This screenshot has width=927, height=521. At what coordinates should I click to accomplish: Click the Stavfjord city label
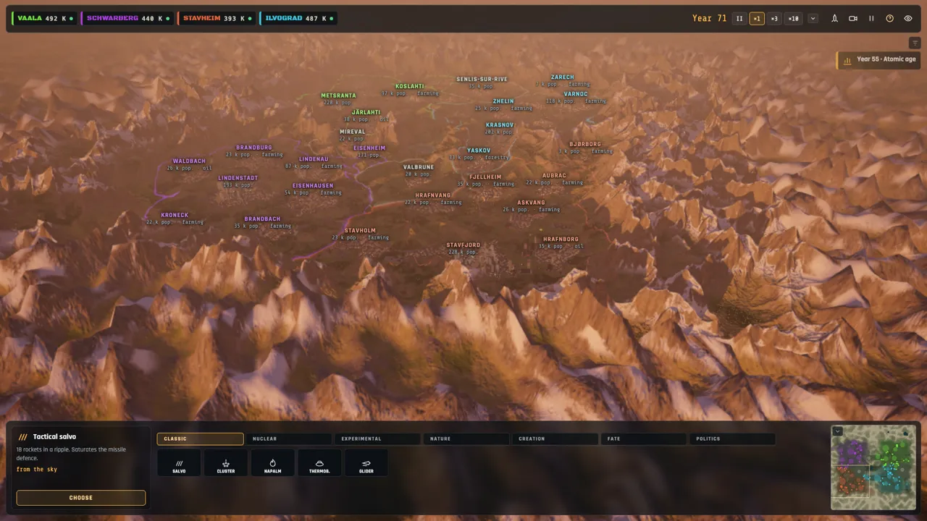coord(463,245)
